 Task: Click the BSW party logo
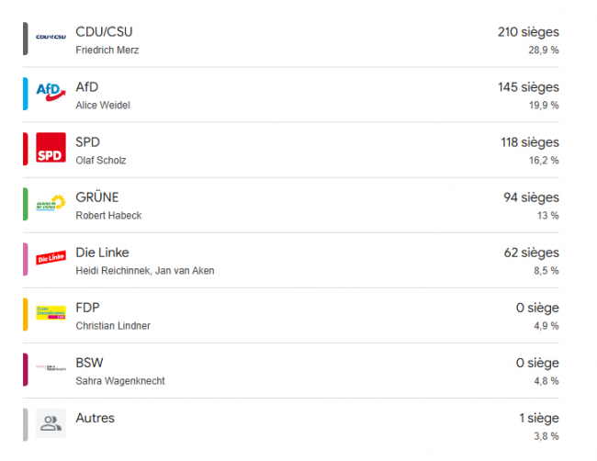[x=51, y=367]
